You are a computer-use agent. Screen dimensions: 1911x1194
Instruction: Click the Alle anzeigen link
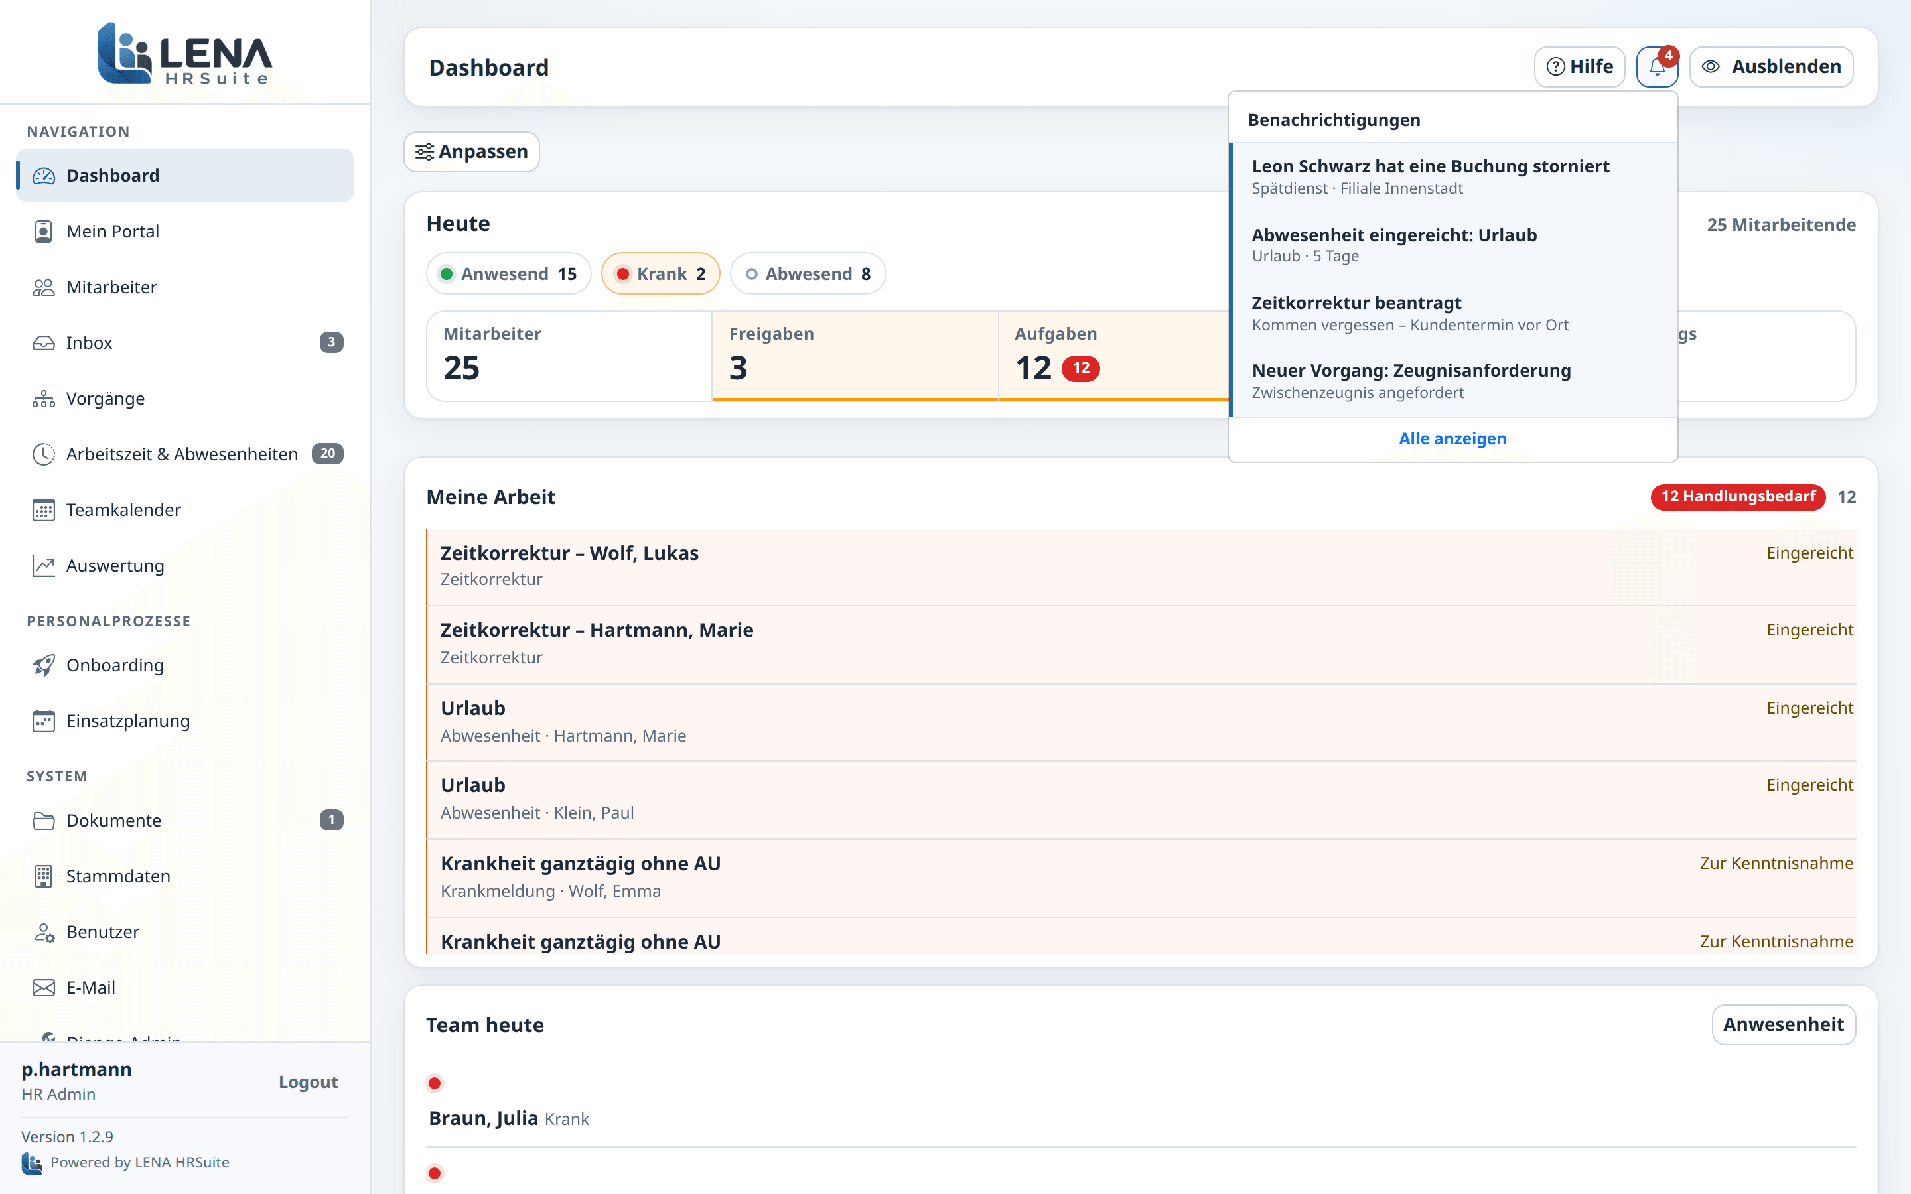[1452, 438]
